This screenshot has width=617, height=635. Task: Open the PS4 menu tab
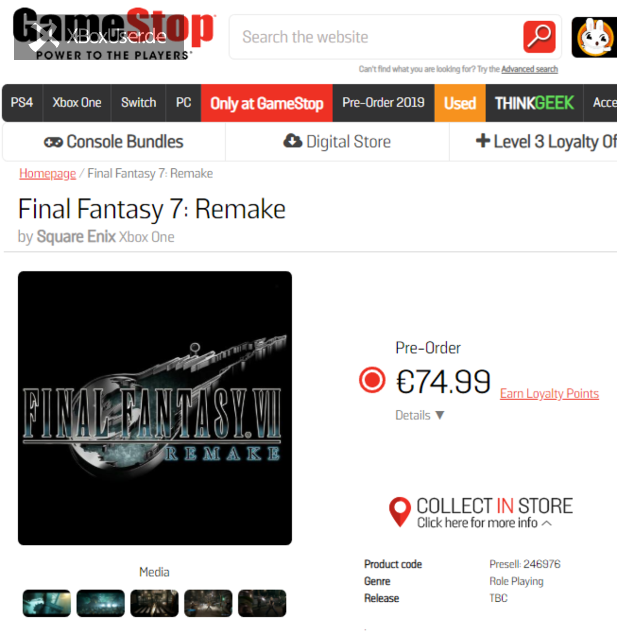[22, 103]
